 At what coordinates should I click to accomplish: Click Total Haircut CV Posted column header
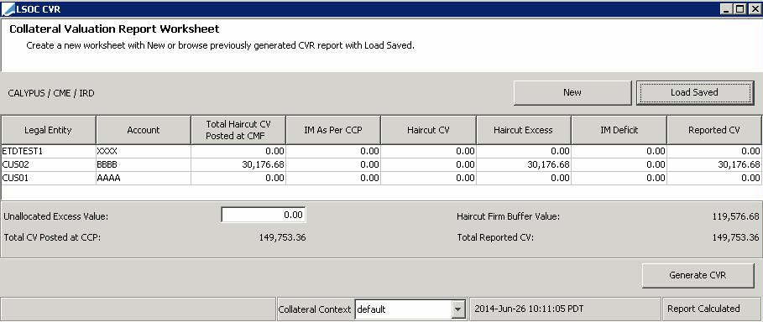(x=238, y=130)
